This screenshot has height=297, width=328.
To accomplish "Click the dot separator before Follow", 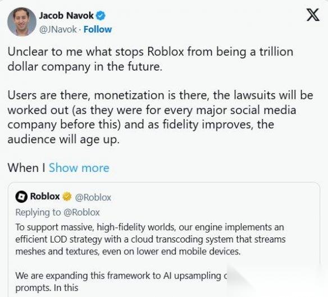I will coord(80,30).
